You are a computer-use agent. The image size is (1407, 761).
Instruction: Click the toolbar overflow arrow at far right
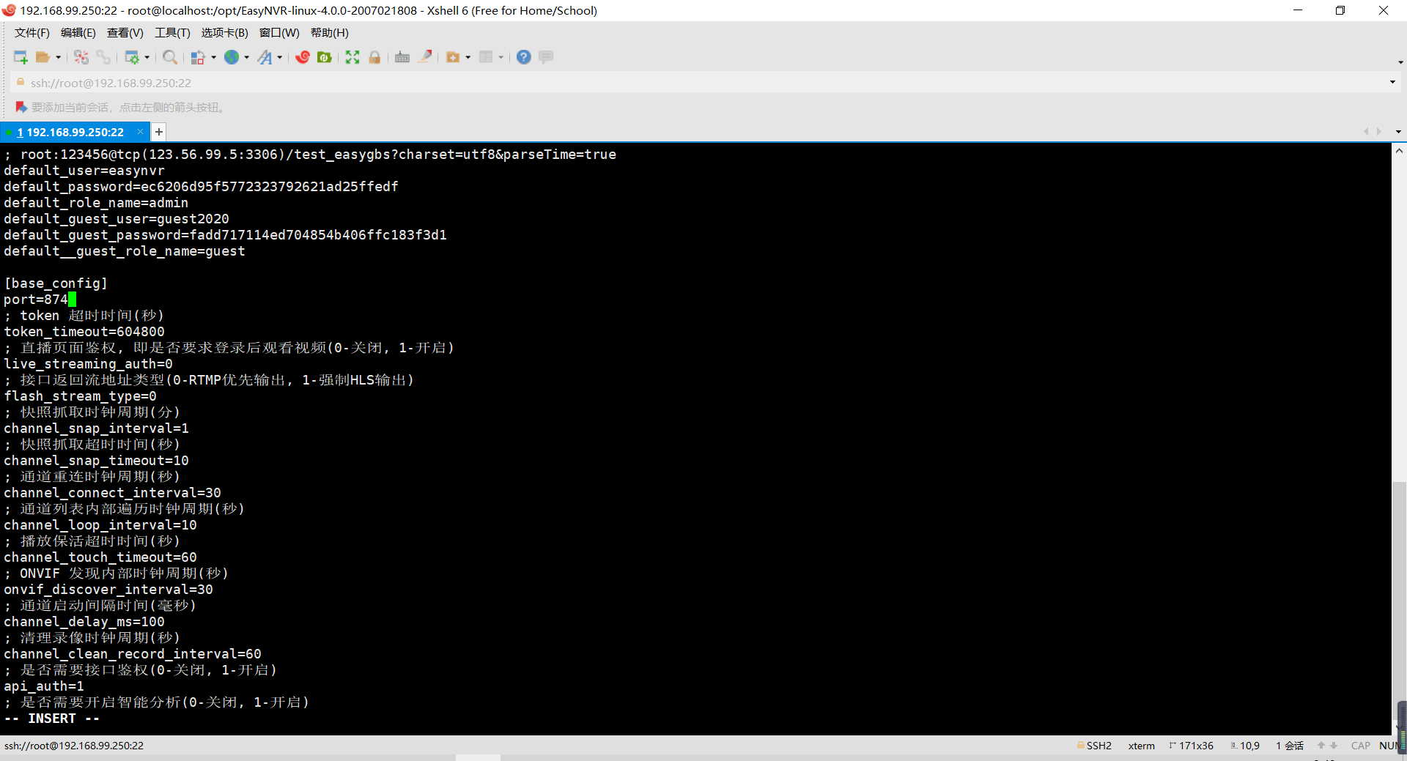(x=1400, y=62)
